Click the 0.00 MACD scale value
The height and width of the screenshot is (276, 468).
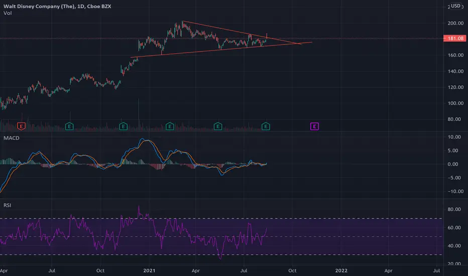tap(453, 164)
